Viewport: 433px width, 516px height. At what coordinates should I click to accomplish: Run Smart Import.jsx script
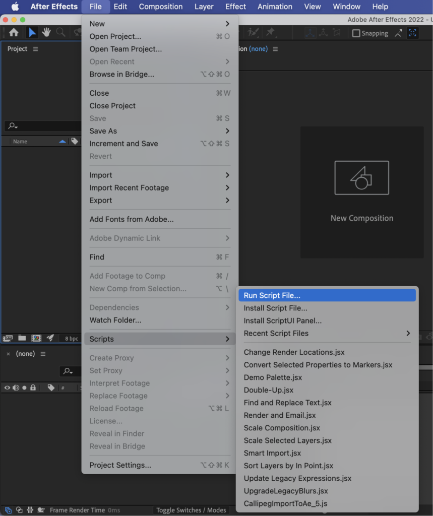click(x=327, y=453)
